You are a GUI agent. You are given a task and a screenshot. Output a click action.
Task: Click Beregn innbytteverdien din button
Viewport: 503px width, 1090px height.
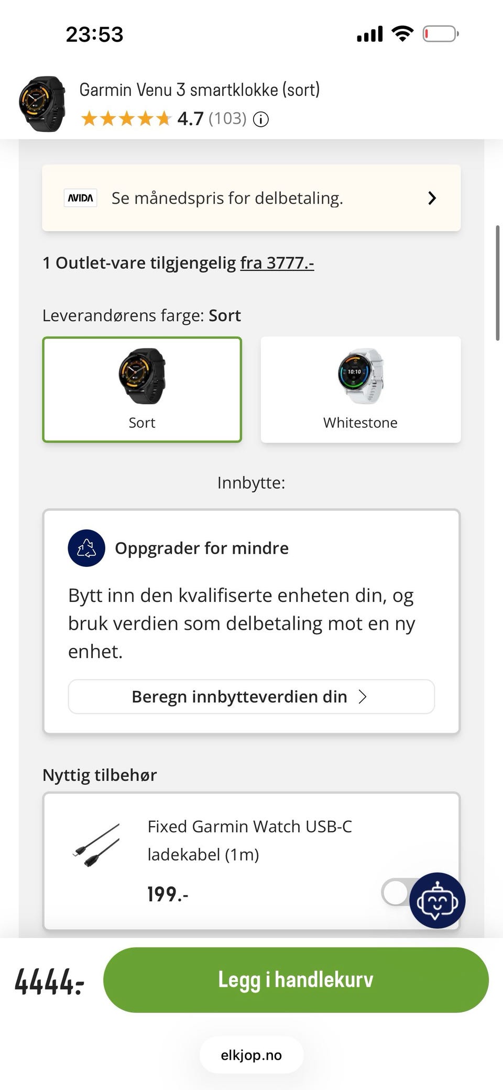point(251,697)
